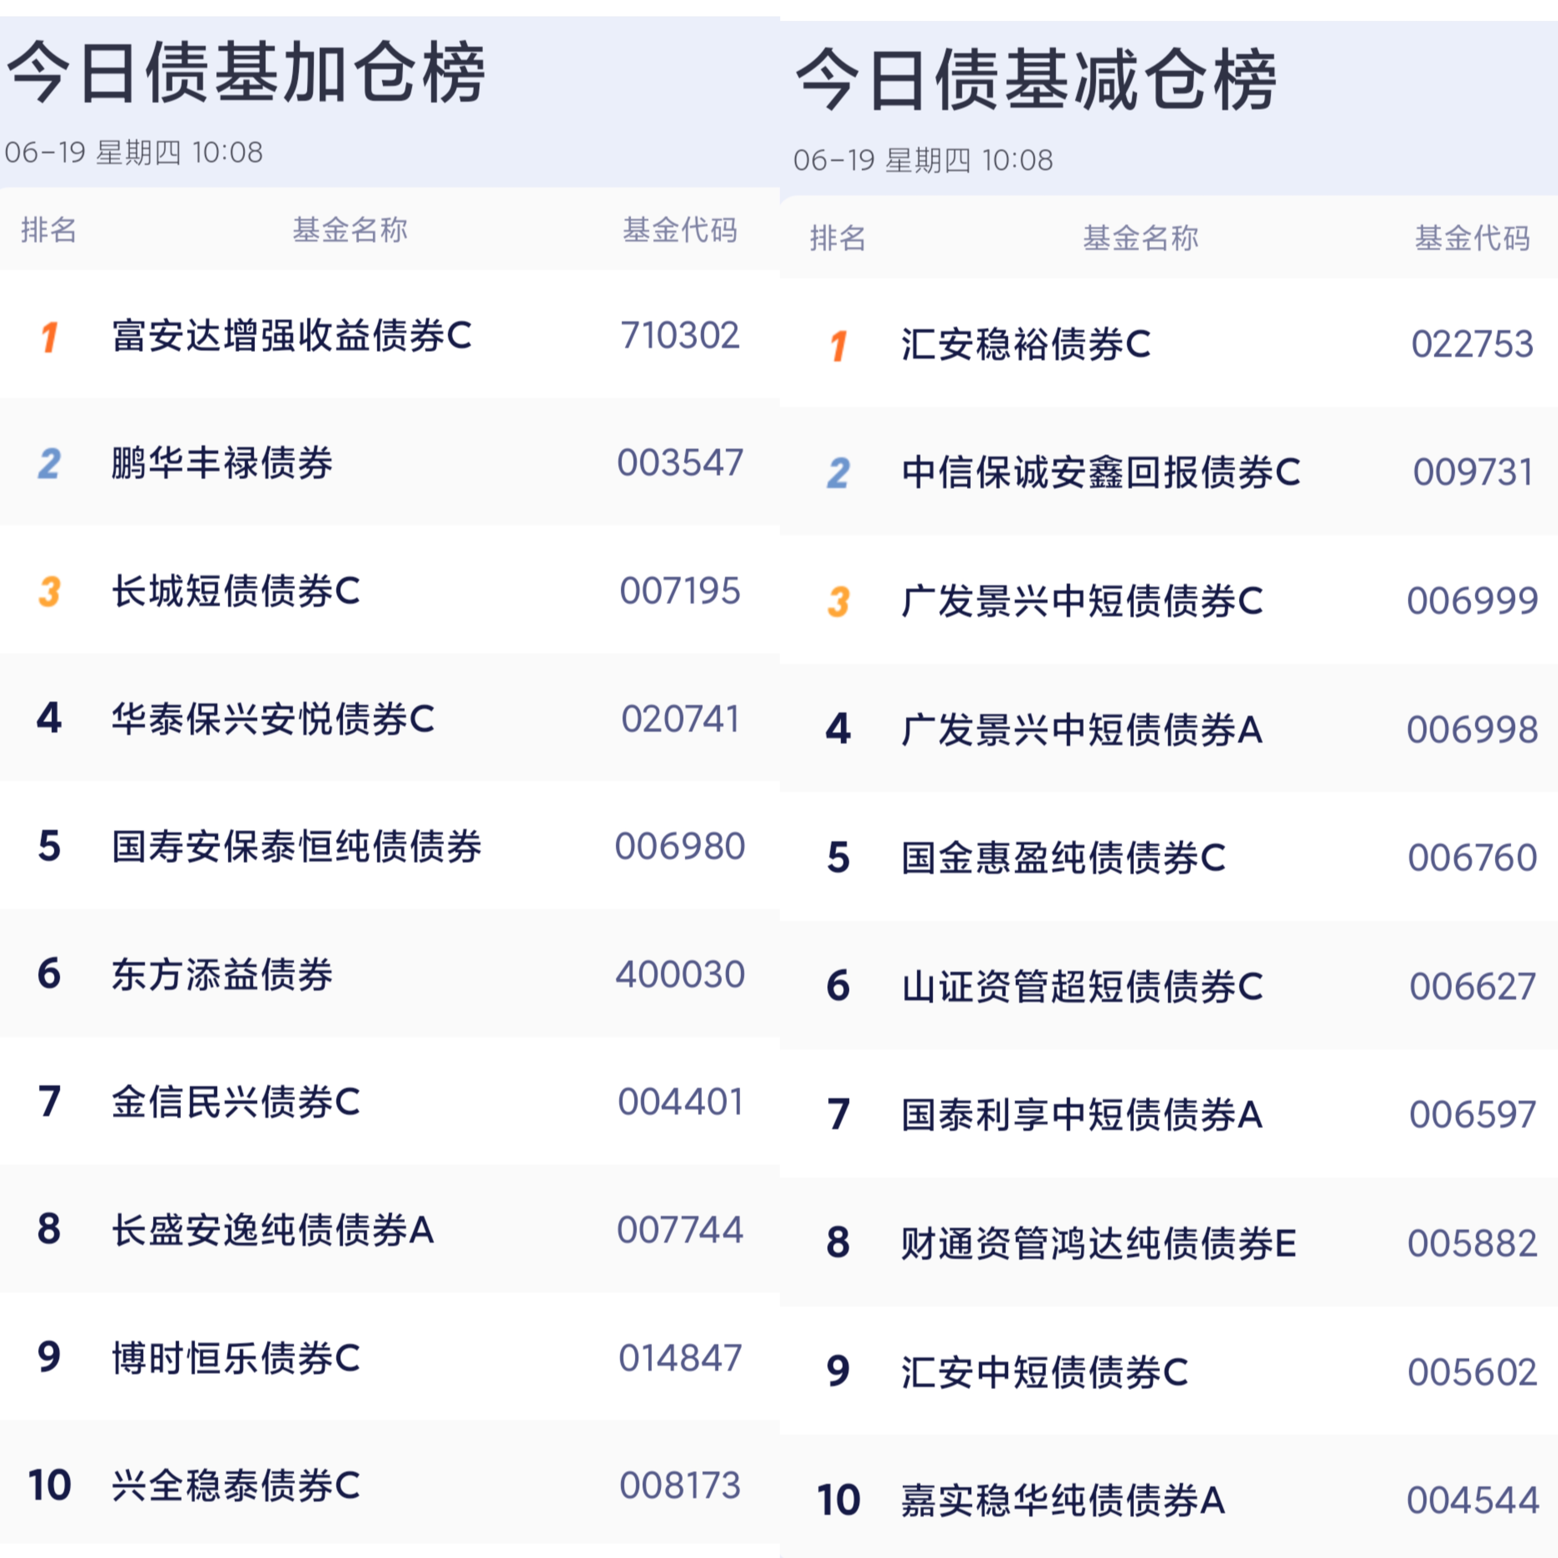
Task: Click fund code 006627
Action: 1472,986
